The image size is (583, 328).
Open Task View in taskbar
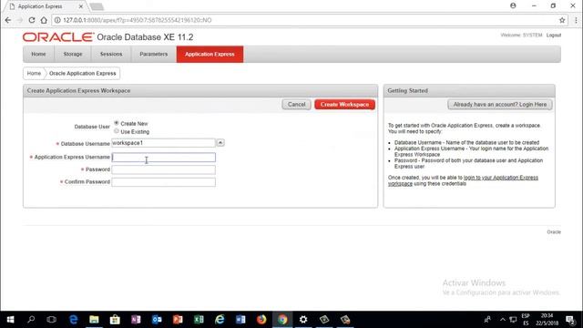[52, 320]
